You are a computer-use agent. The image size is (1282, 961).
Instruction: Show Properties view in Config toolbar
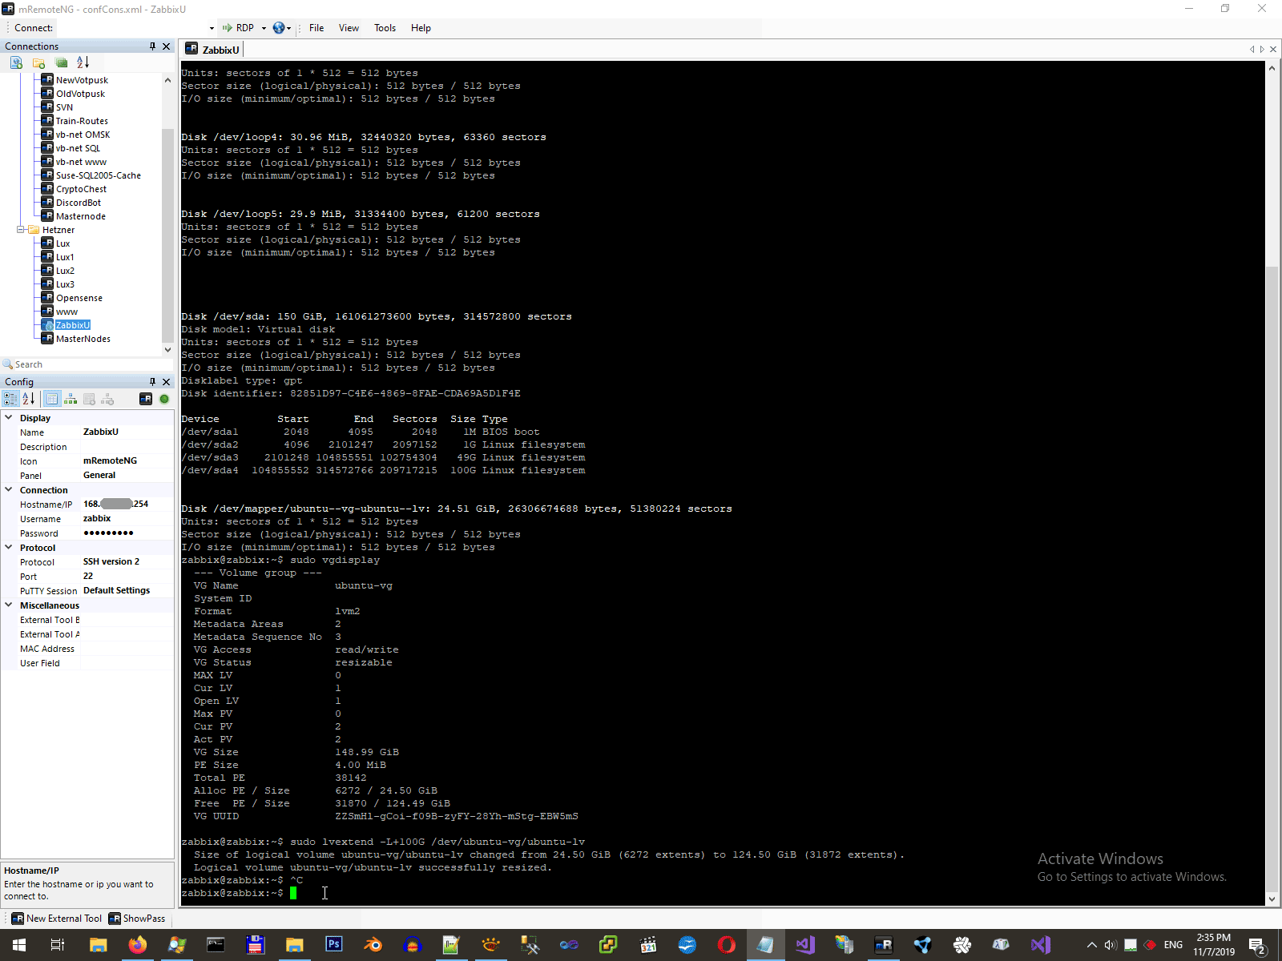click(x=52, y=399)
